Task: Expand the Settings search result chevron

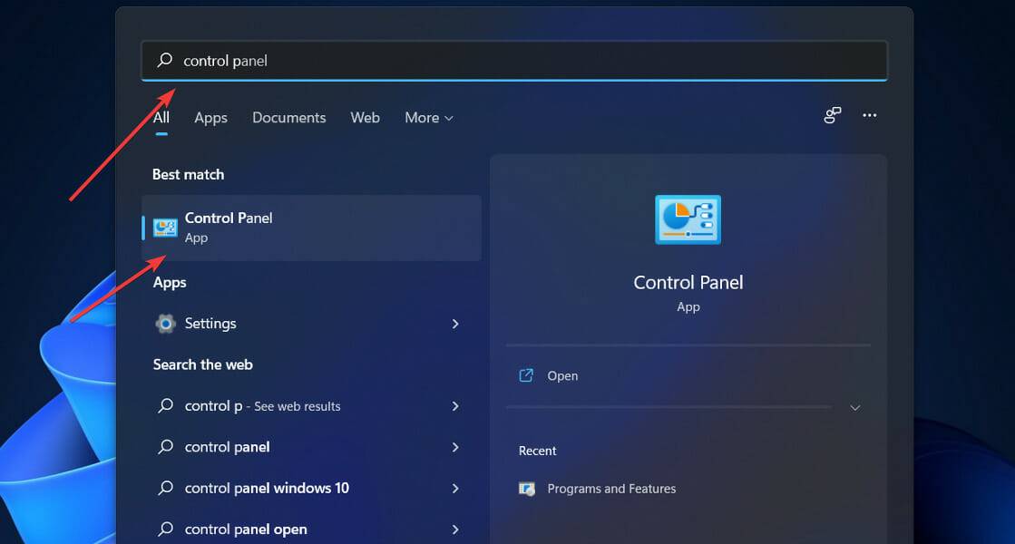Action: 455,324
